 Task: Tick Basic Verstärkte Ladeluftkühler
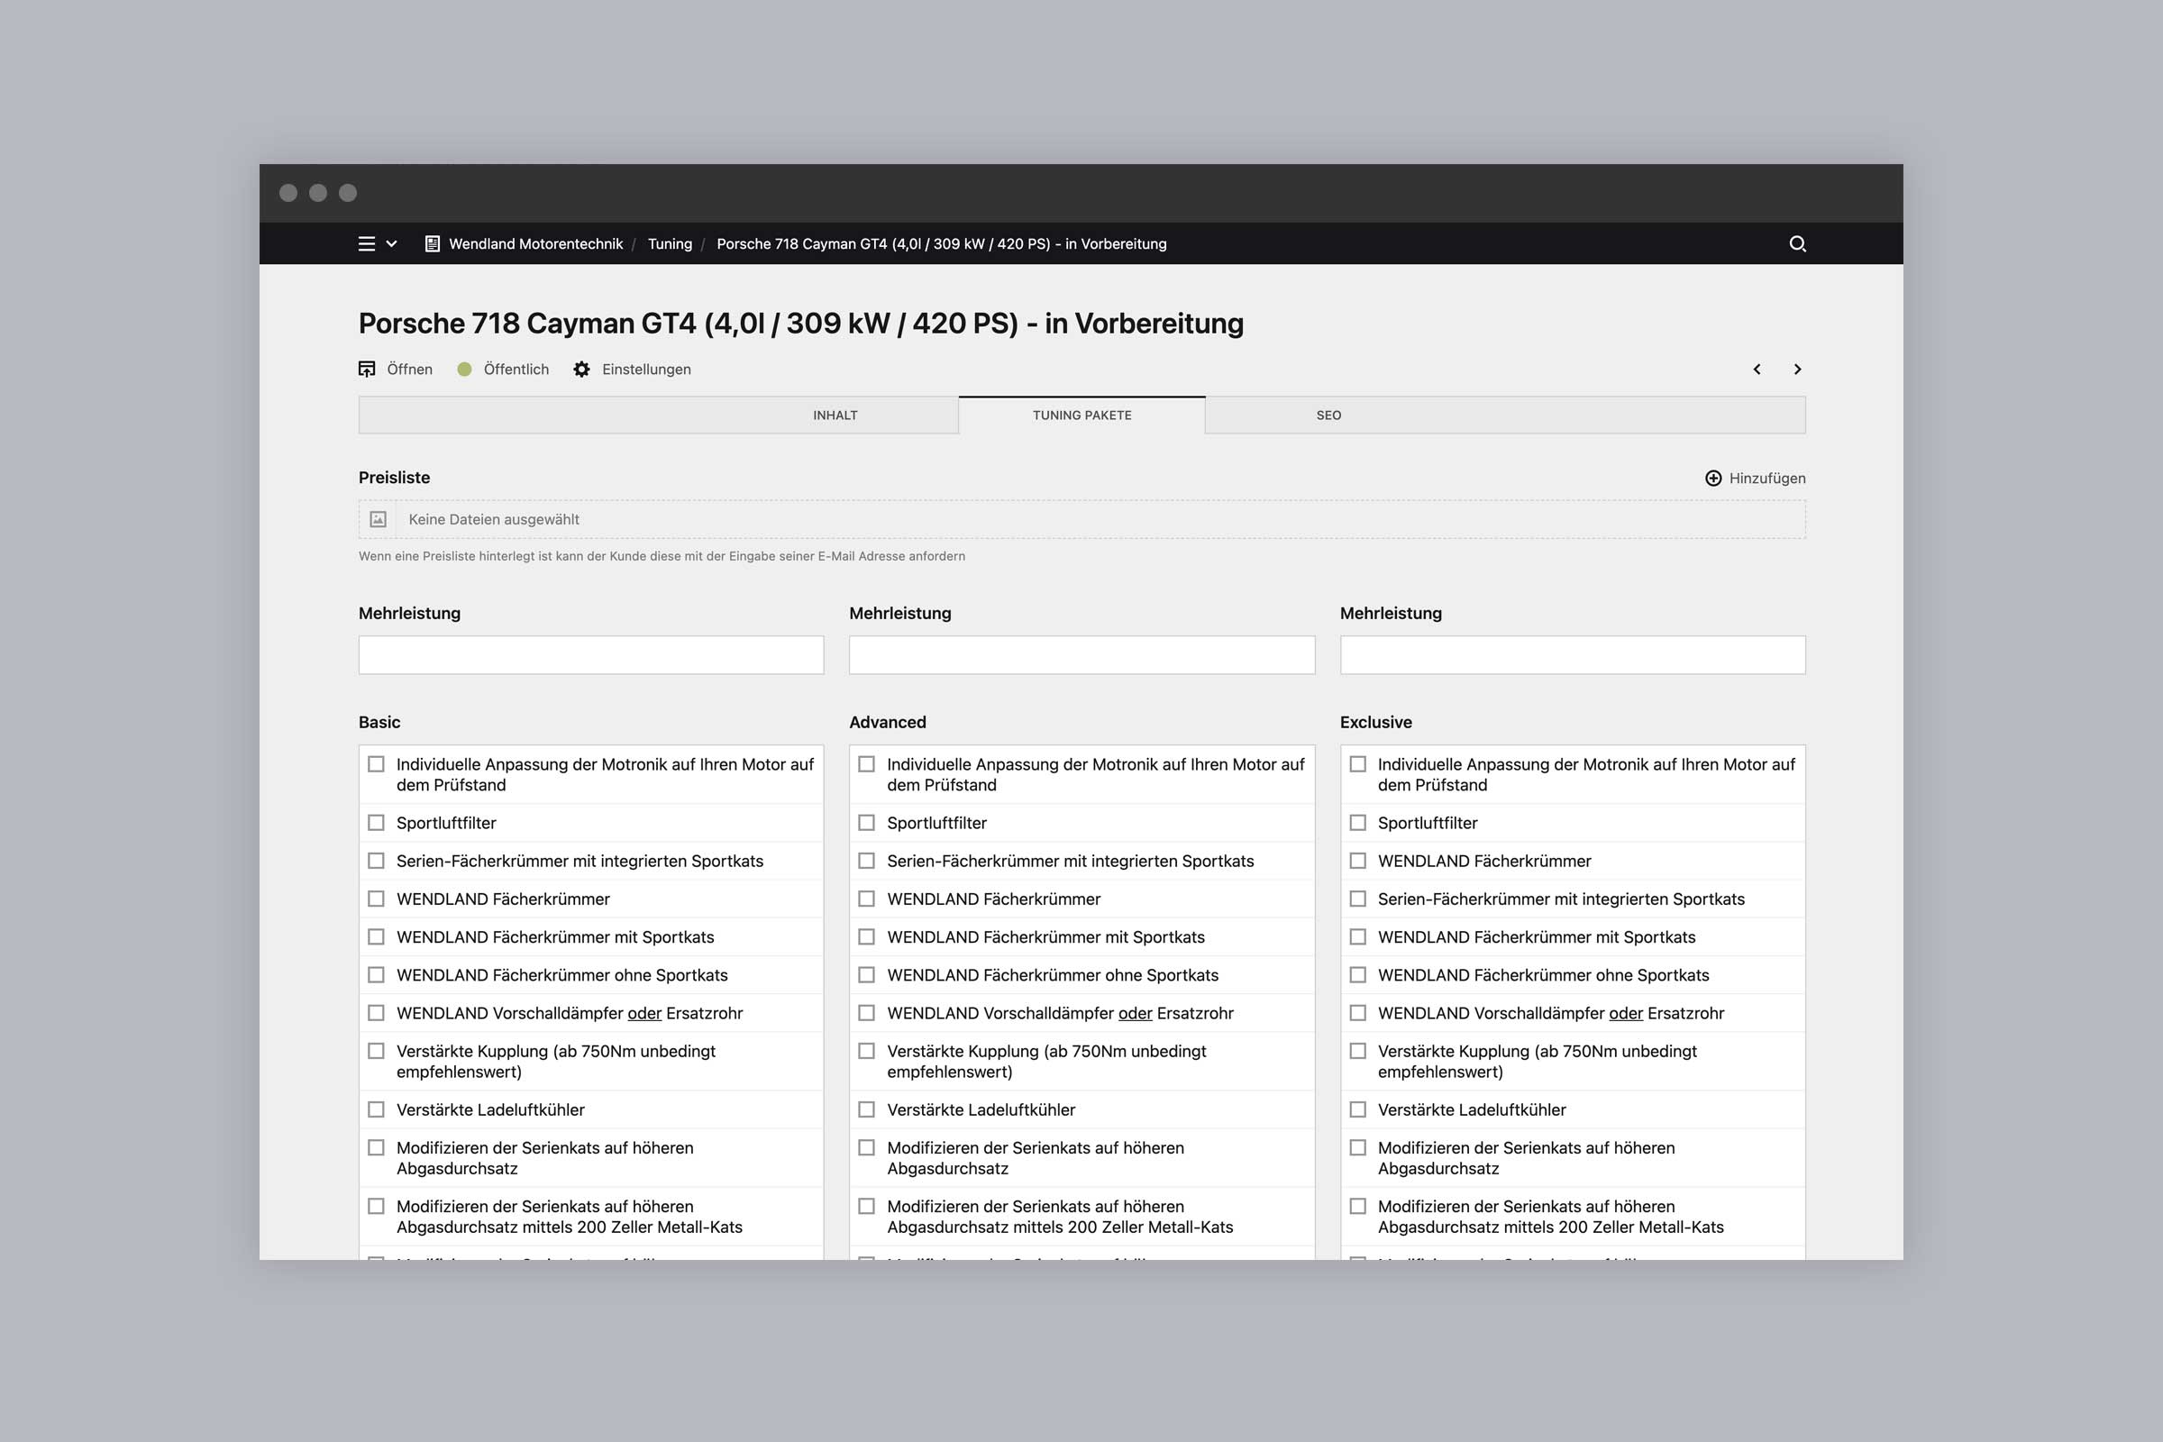tap(376, 1110)
